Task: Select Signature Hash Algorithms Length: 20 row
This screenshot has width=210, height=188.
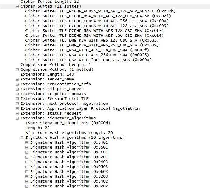Action: click(x=69, y=133)
